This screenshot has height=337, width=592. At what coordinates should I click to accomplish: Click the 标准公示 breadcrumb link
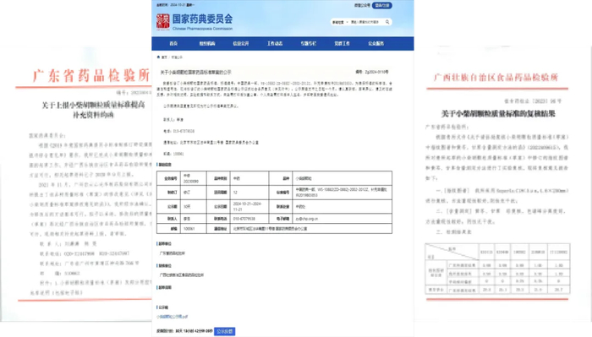(x=177, y=57)
